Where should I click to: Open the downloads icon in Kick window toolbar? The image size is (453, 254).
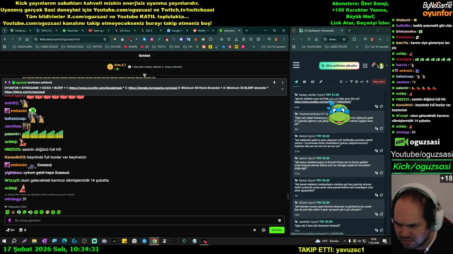[x=236, y=39]
